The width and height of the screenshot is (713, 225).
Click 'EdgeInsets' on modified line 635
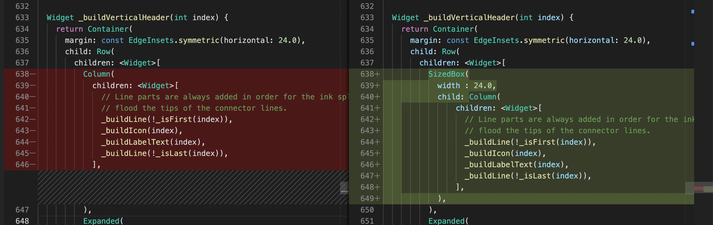(x=496, y=40)
